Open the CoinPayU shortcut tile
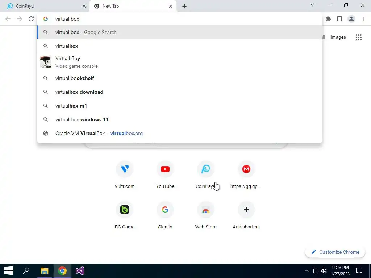 point(206,175)
